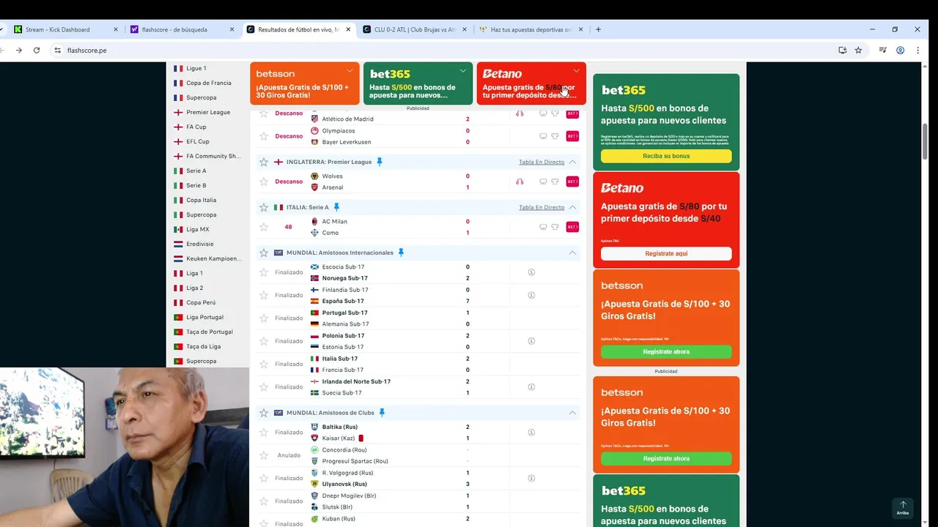Open the Premier League Tabla En Directo link

[542, 162]
